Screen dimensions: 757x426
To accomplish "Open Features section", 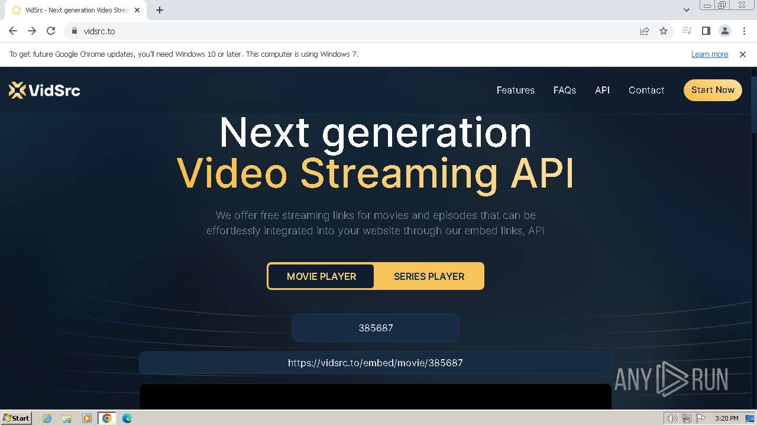I will (x=515, y=90).
